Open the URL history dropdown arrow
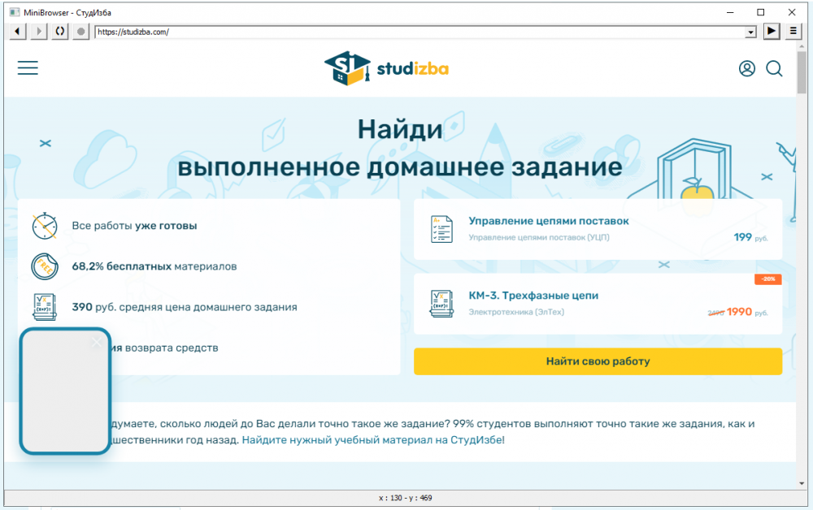 750,32
